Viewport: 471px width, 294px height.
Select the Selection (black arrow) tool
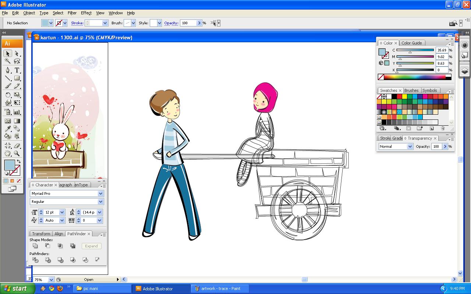8,54
